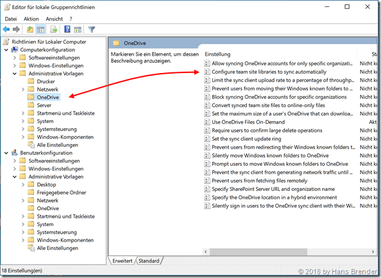The width and height of the screenshot is (381, 278).
Task: Maximize the Editor für lokale Gruppenrichtlinien window
Action: [x=347, y=7]
